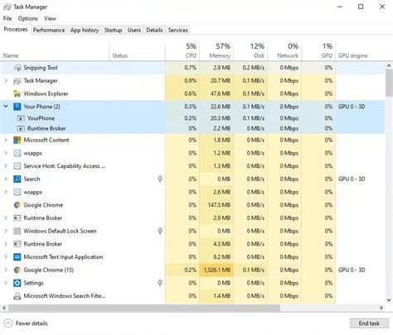The height and width of the screenshot is (335, 393).
Task: Switch to the App history tab
Action: click(x=85, y=30)
